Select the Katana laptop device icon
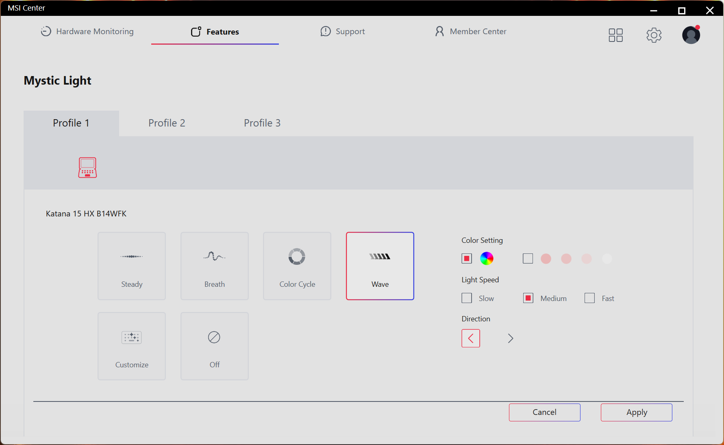 click(x=87, y=168)
